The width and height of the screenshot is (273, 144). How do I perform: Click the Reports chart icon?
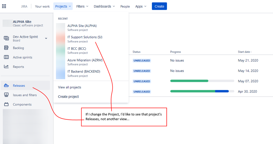[x=6, y=67]
